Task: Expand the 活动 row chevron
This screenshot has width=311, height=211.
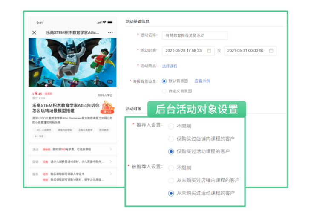Action: [111, 149]
